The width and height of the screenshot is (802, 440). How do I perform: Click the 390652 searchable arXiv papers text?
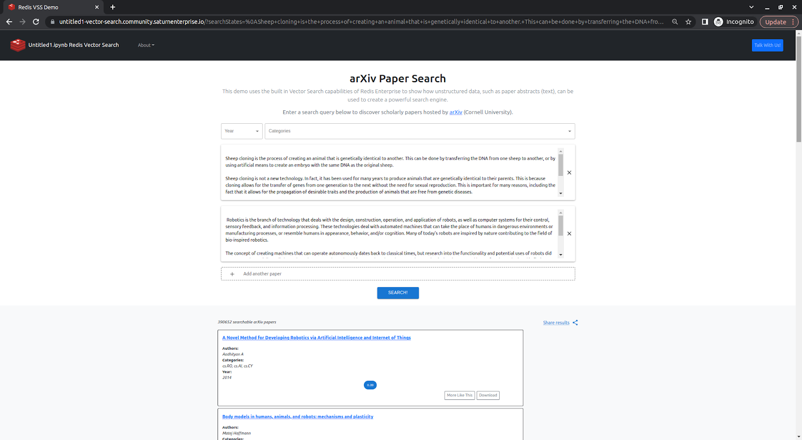tap(247, 322)
